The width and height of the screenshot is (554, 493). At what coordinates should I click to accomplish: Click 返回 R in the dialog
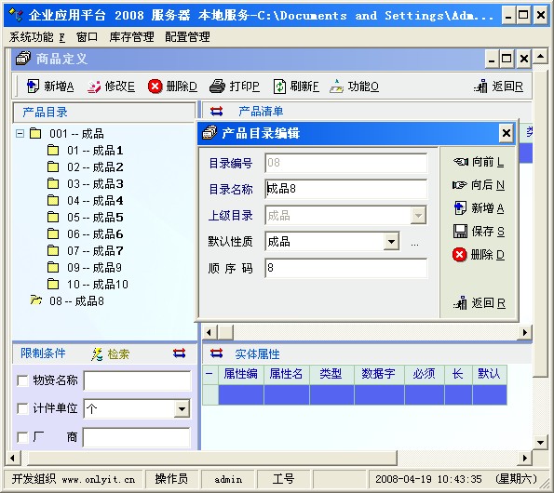pyautogui.click(x=480, y=303)
